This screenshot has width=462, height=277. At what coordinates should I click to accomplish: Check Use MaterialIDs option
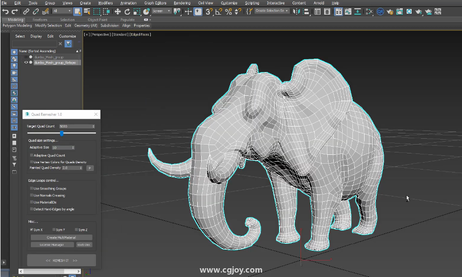pyautogui.click(x=31, y=202)
